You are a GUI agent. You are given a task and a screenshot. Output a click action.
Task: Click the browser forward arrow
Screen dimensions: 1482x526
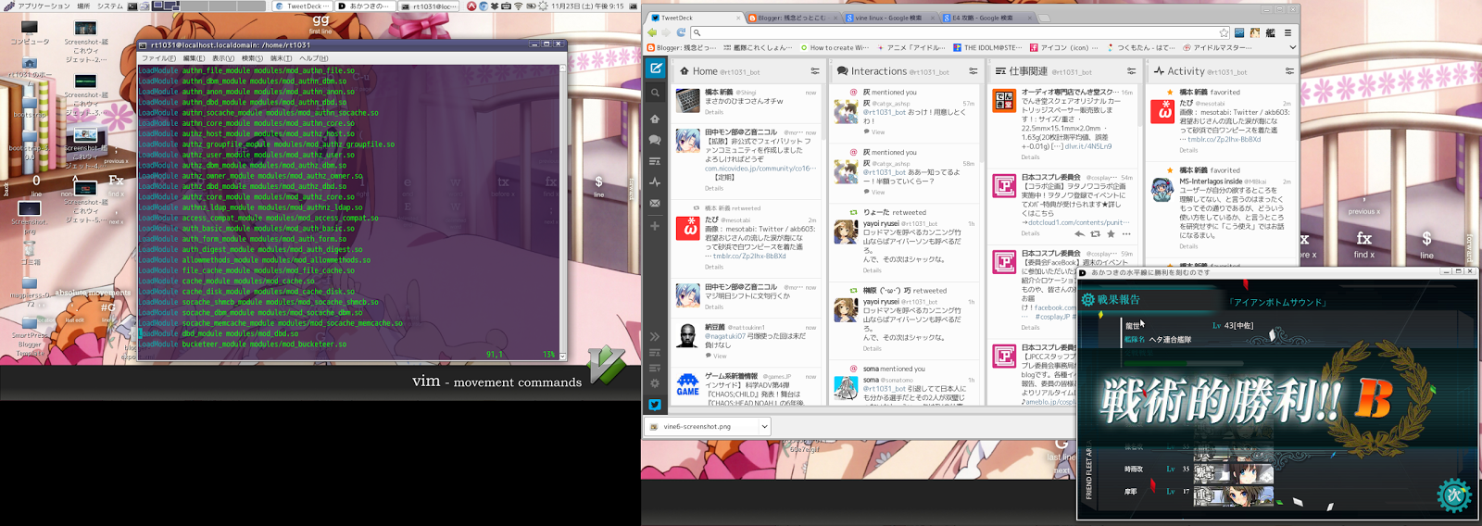point(666,32)
